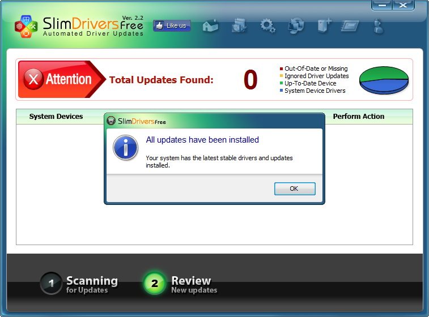Click the pie chart graphic
This screenshot has height=317, width=429.
click(384, 80)
